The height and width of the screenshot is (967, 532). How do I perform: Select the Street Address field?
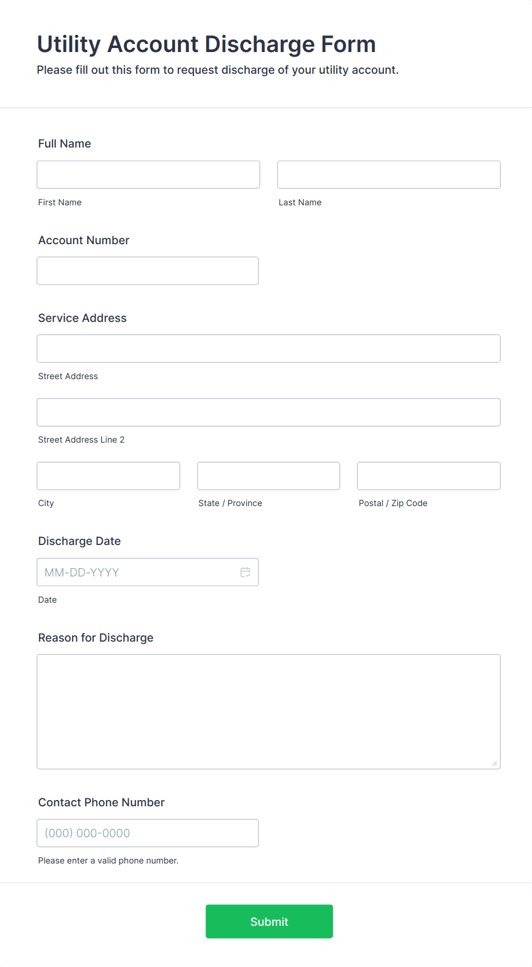point(269,348)
